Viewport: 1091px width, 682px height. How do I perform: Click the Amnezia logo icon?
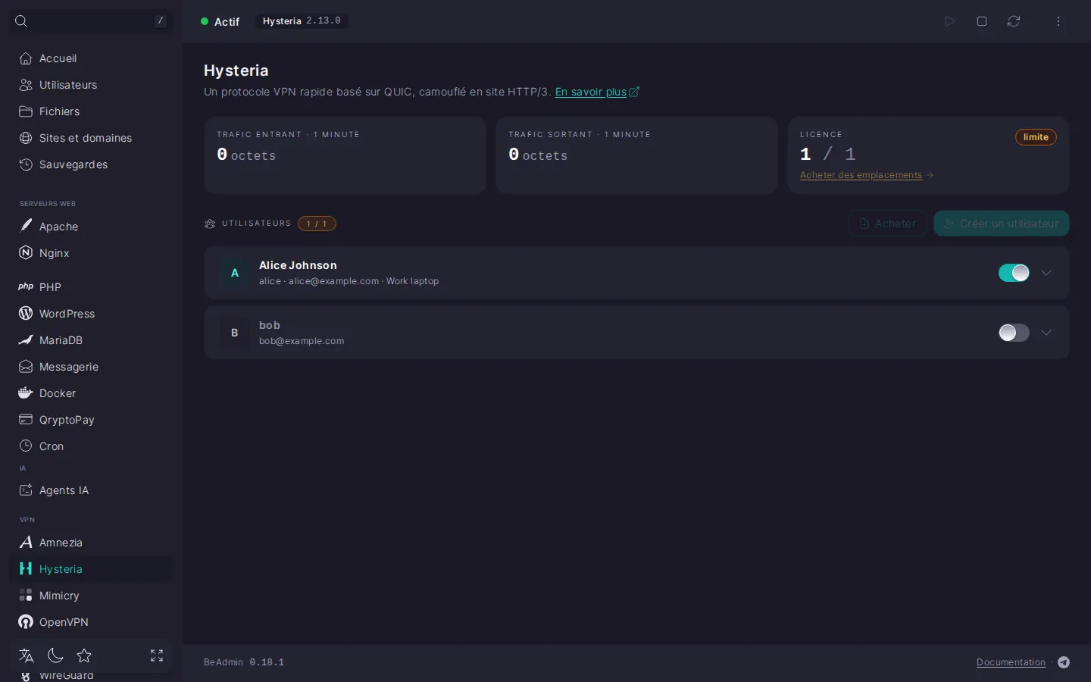tap(26, 543)
